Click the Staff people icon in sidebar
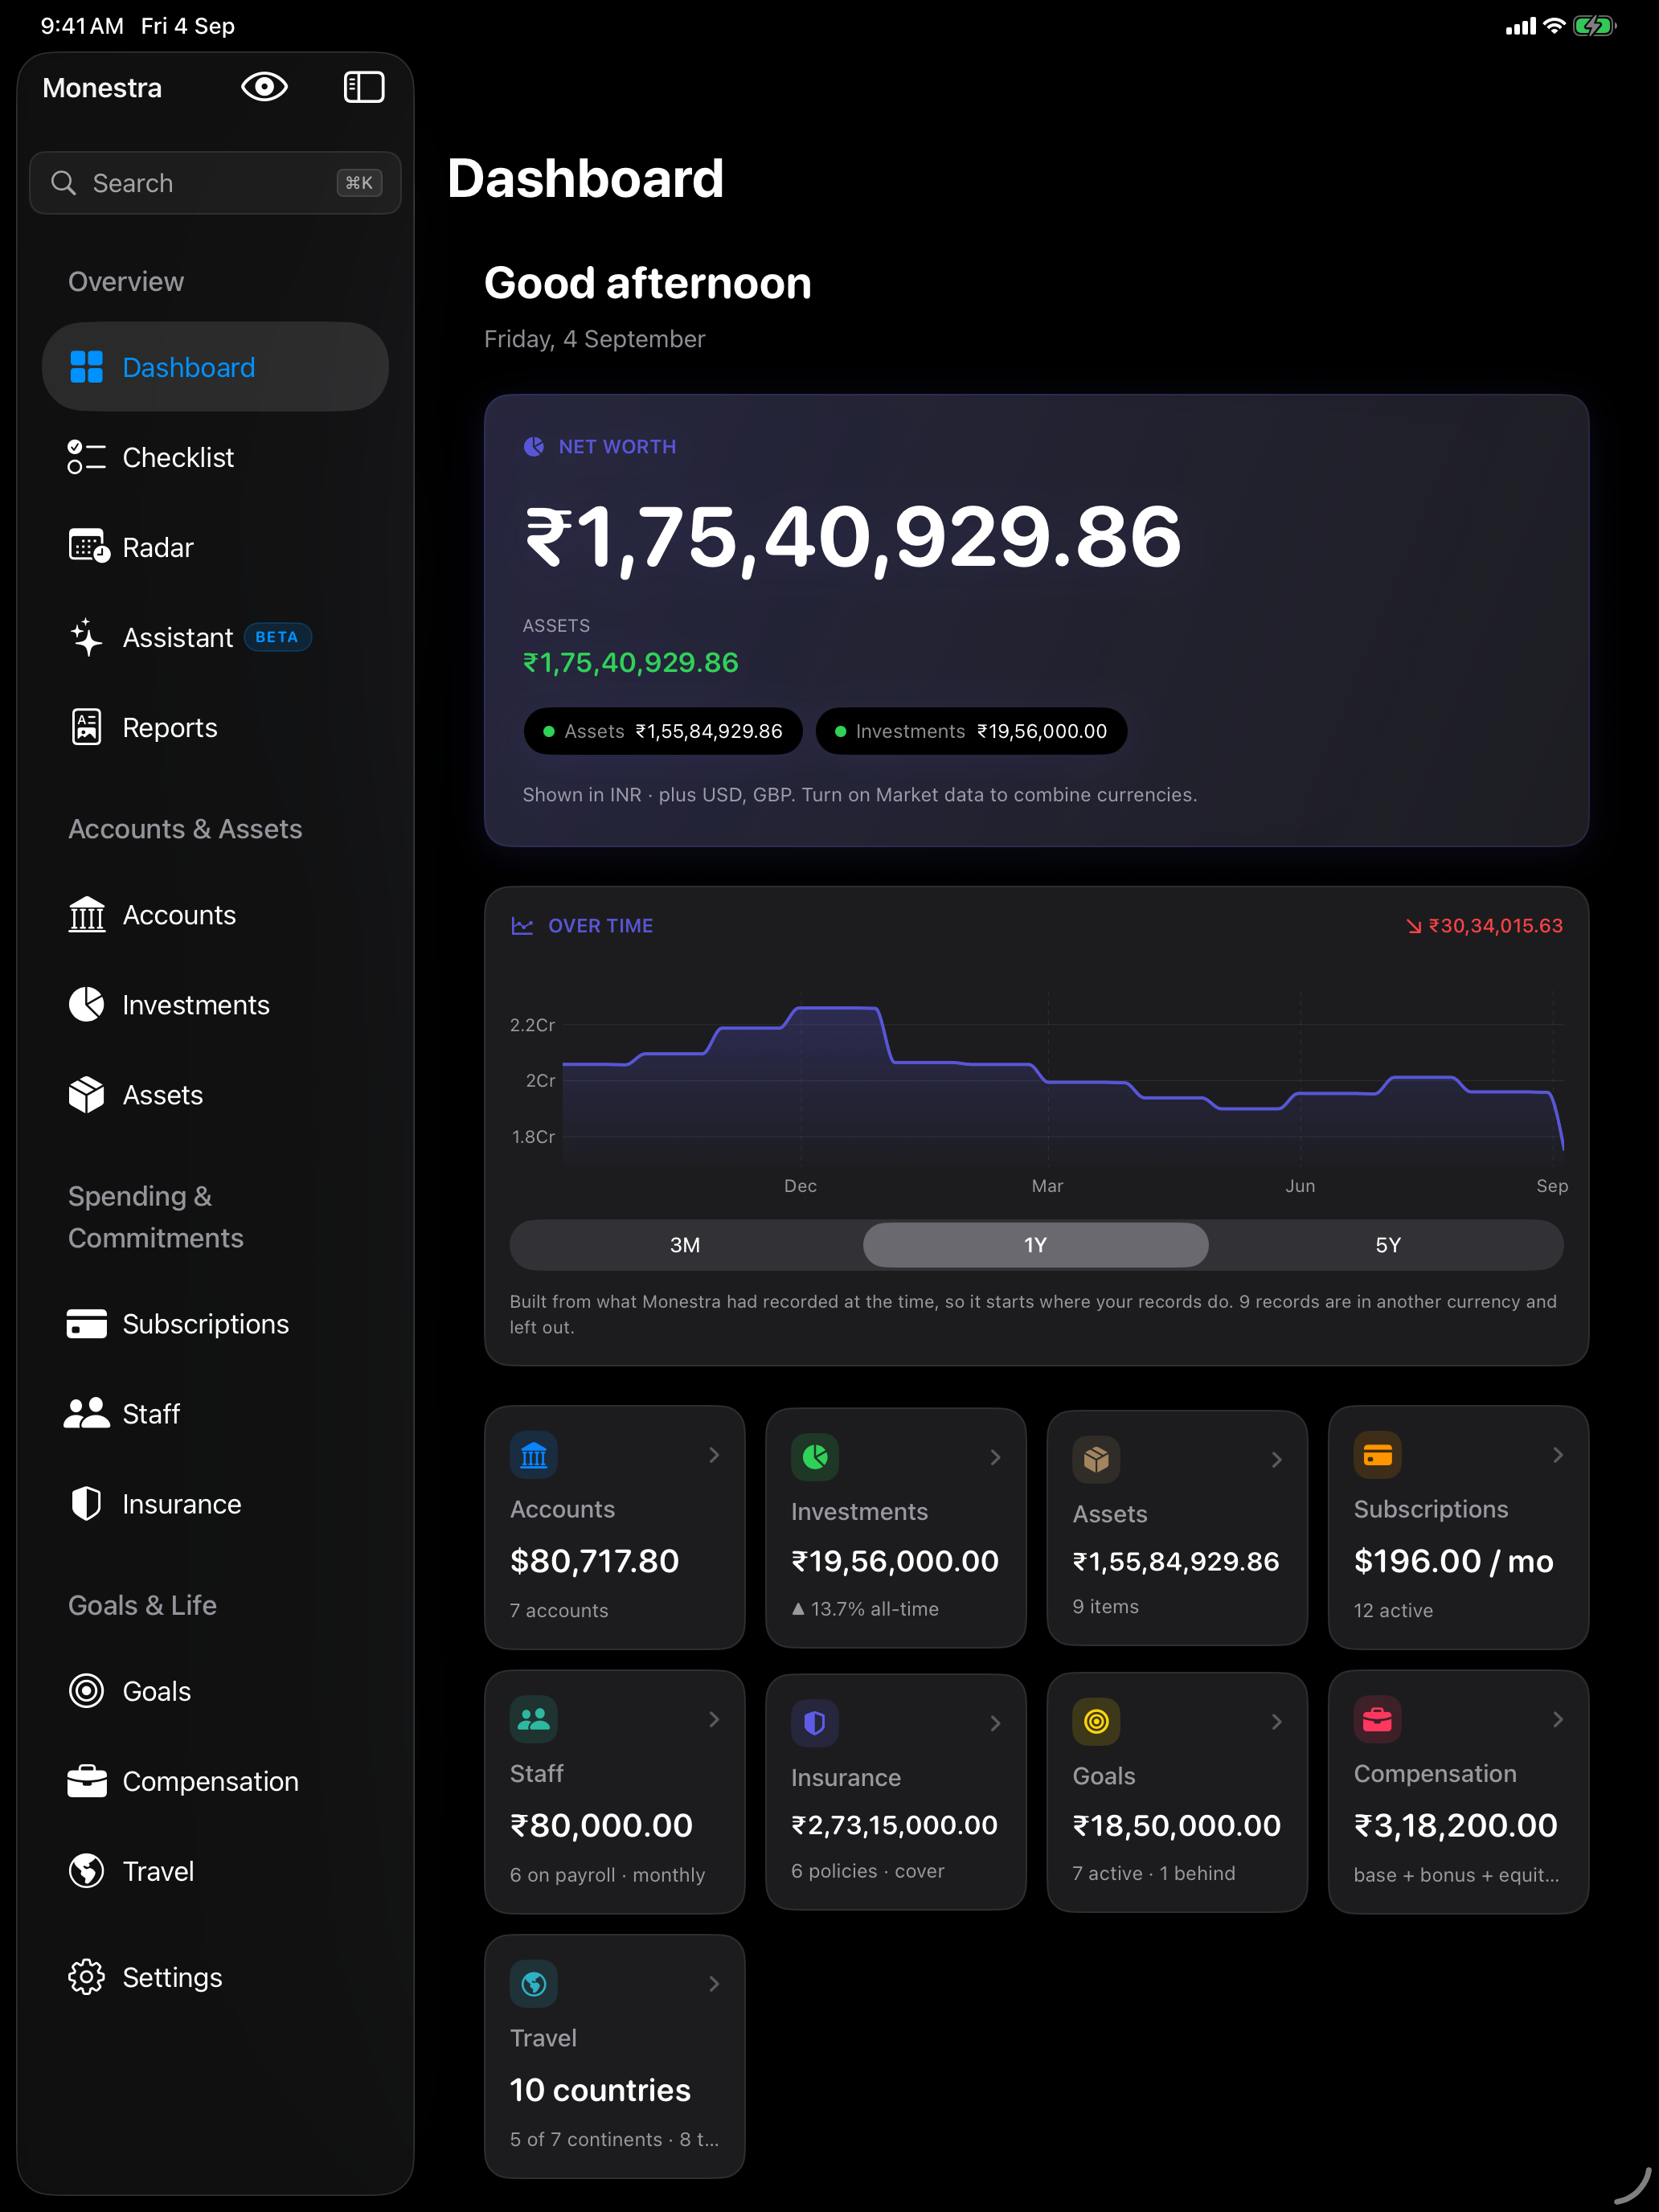Image resolution: width=1659 pixels, height=2212 pixels. 87,1413
